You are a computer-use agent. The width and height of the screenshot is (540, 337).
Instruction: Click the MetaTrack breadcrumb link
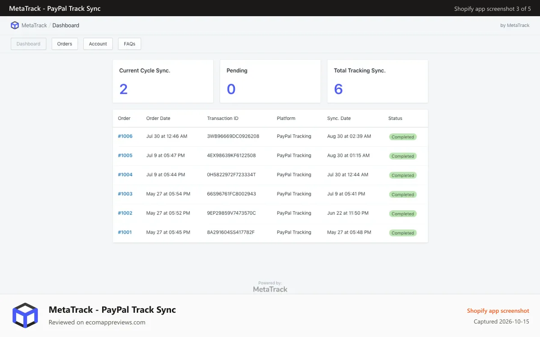pyautogui.click(x=34, y=26)
